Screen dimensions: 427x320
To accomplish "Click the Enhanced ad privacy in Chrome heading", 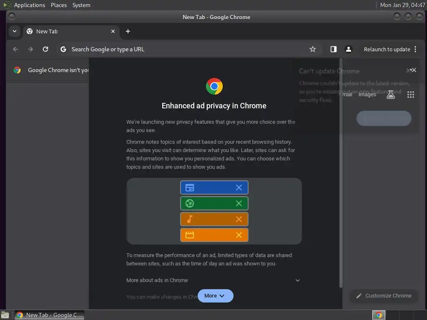I will tap(214, 105).
